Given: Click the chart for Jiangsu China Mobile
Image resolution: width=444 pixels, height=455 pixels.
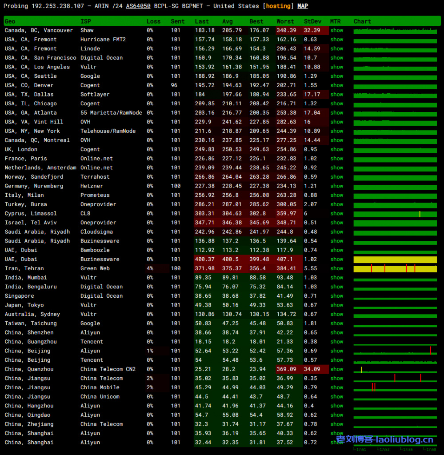Looking at the screenshot, I should pyautogui.click(x=395, y=388).
